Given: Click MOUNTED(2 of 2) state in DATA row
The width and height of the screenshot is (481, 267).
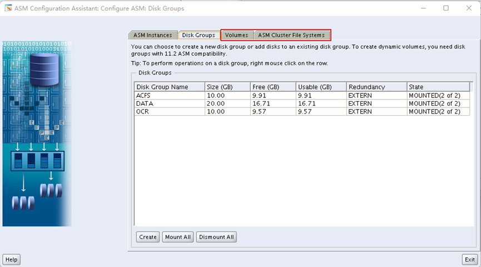Looking at the screenshot, I should [x=434, y=103].
